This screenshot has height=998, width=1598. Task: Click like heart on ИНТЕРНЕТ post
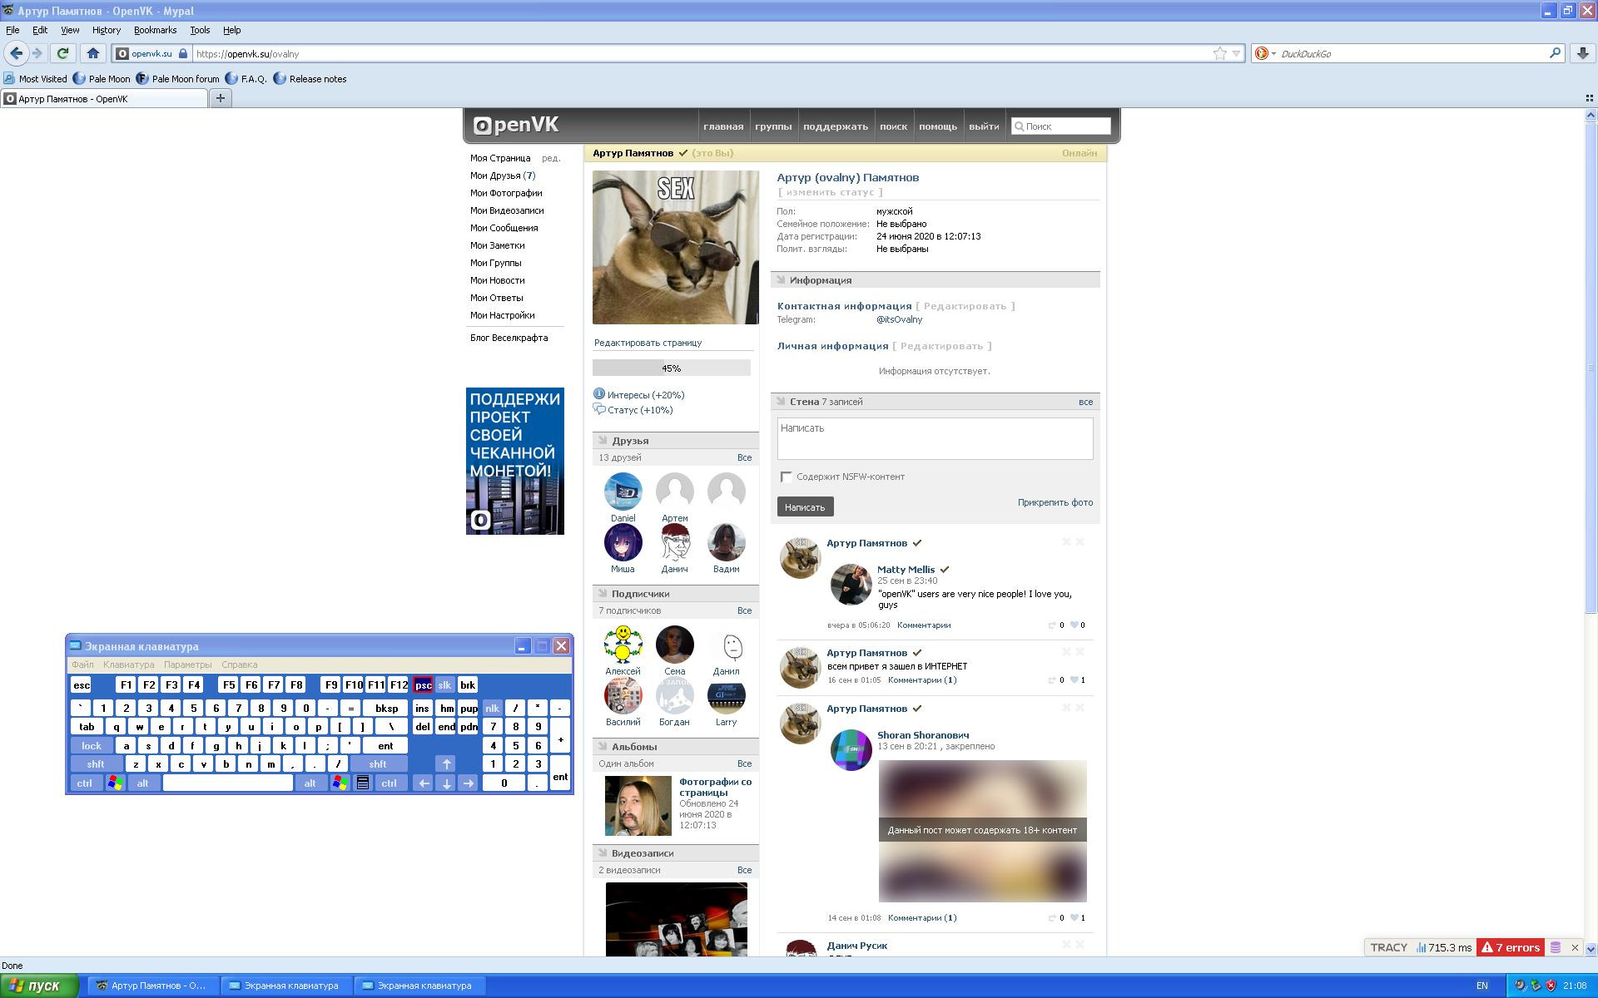point(1074,680)
